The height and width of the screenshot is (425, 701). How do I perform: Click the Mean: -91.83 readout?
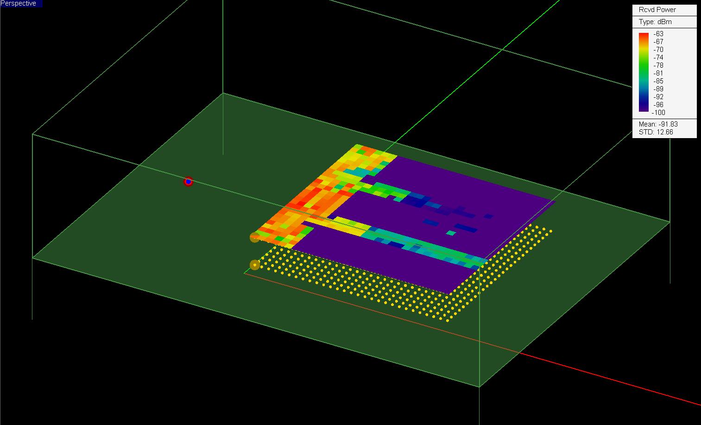(658, 124)
